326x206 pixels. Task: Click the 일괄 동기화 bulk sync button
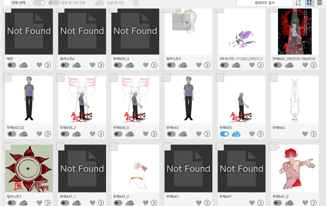tap(109, 3)
